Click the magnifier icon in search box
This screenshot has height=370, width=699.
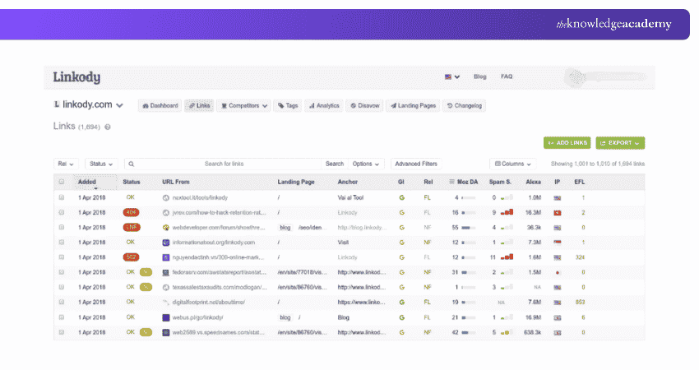[x=131, y=164]
